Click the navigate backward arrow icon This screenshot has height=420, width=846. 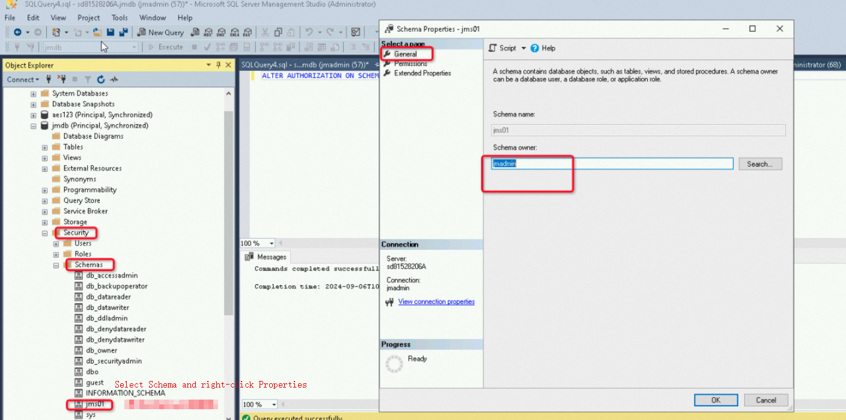pyautogui.click(x=17, y=32)
